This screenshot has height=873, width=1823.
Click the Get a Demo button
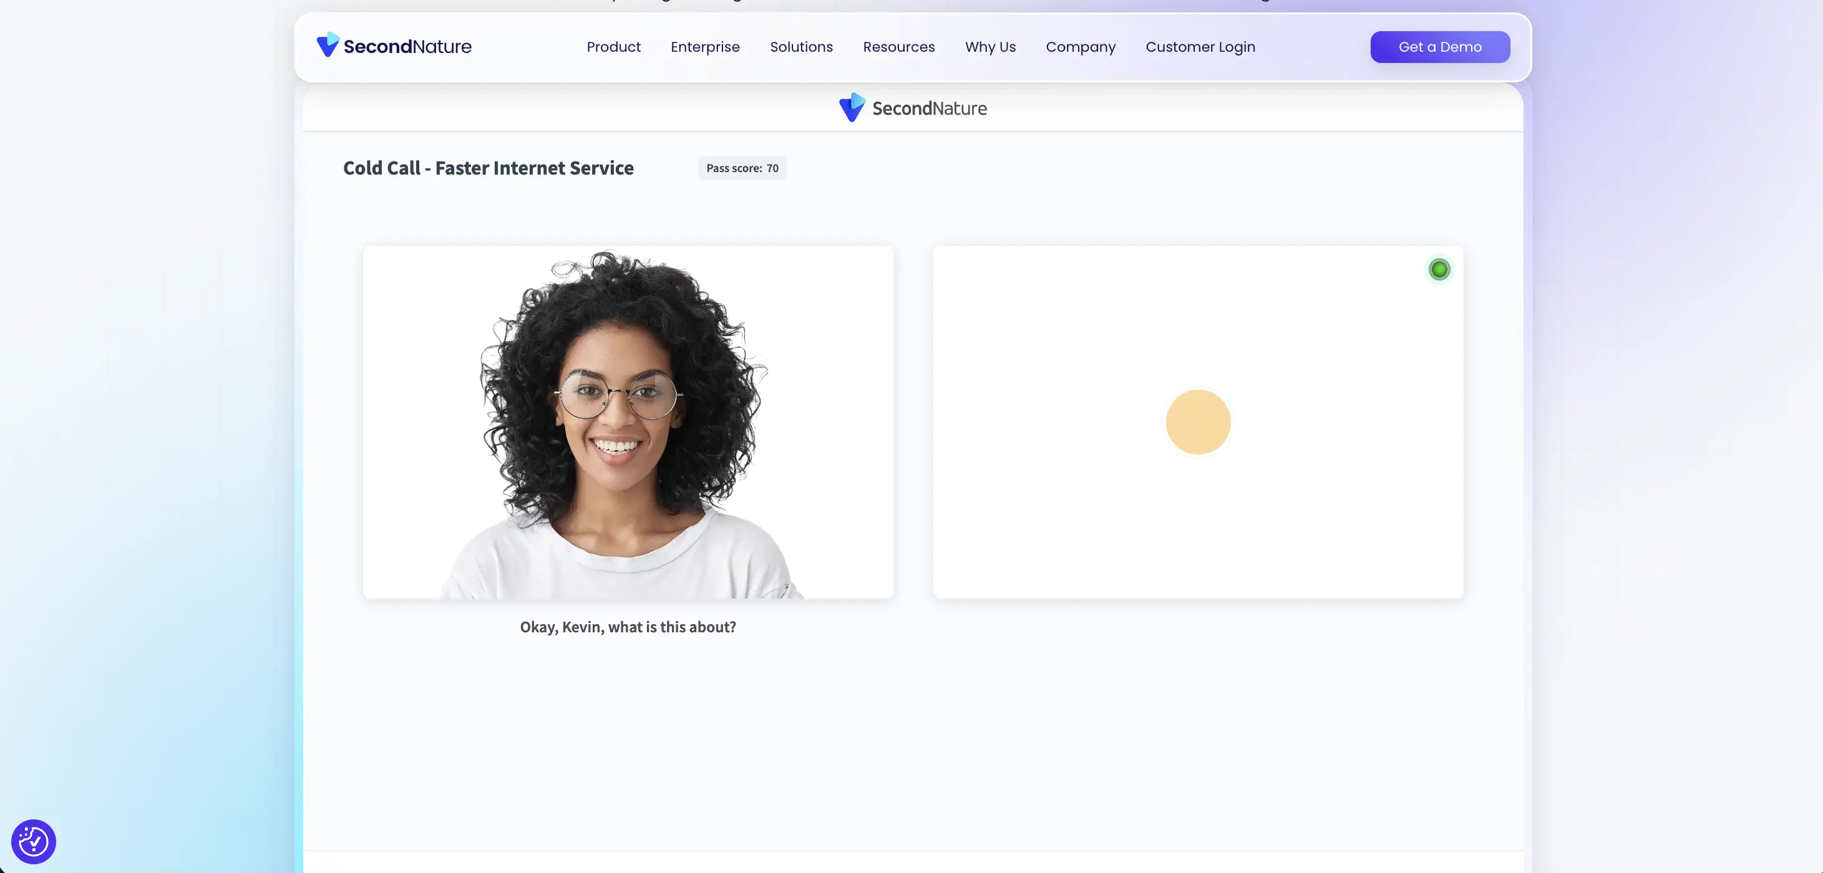click(x=1439, y=47)
